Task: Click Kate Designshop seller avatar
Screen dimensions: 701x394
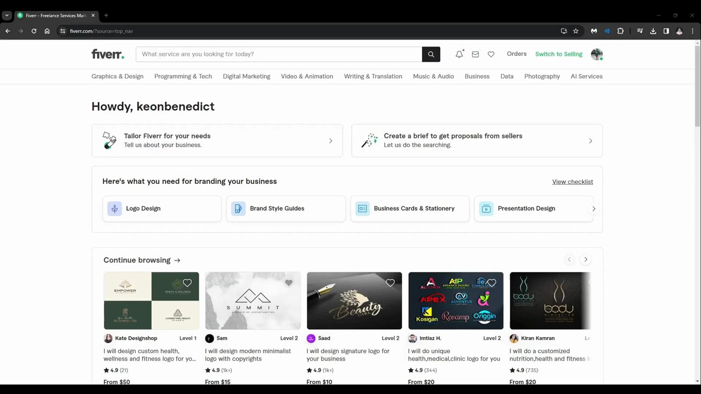Action: coord(108,338)
